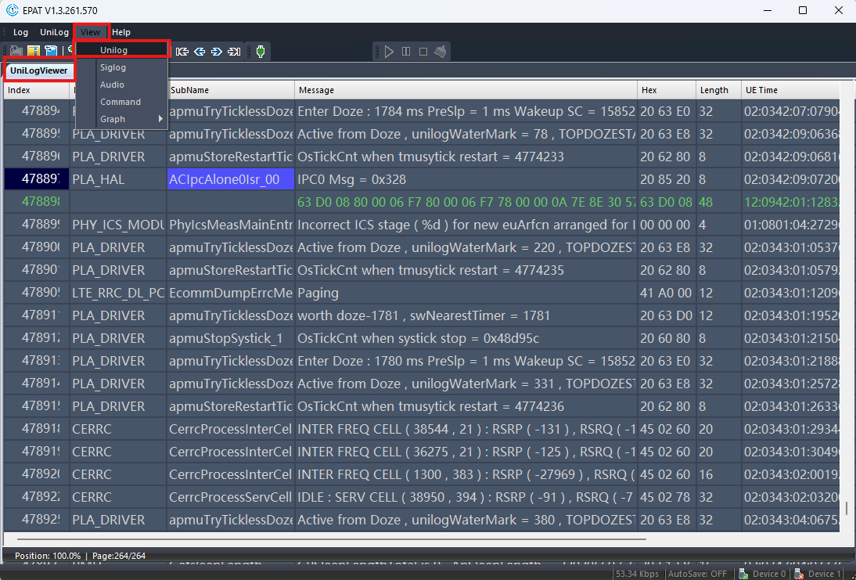
Task: Select Device 0 USB status icon
Action: [743, 574]
